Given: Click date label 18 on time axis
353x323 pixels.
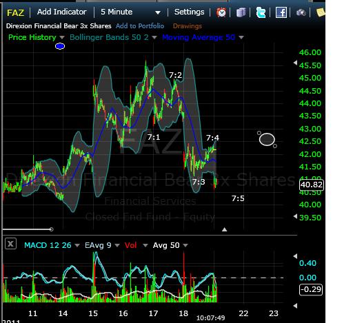Looking at the screenshot, I should point(183,313).
